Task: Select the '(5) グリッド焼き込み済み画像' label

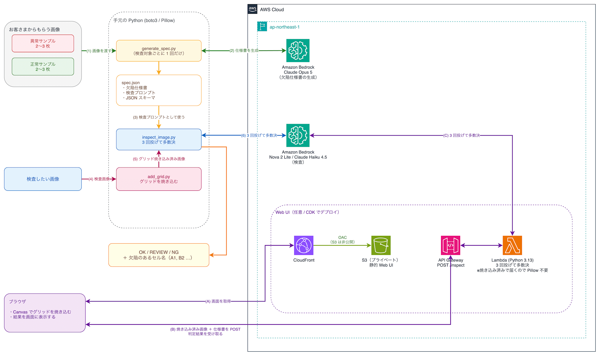Action: click(159, 159)
